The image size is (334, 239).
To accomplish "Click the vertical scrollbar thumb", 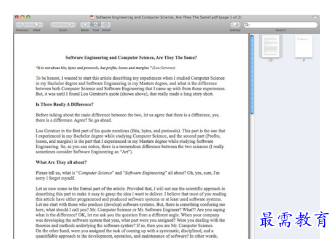I will (252, 75).
